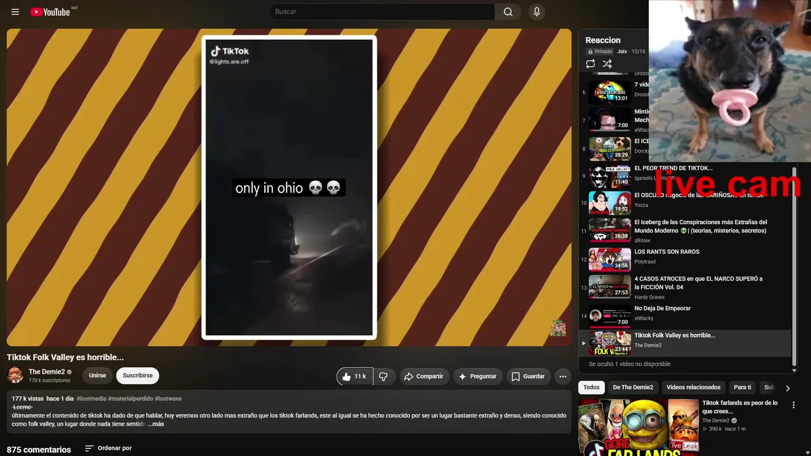The image size is (811, 456).
Task: Start voice search with the microphone
Action: 537,12
